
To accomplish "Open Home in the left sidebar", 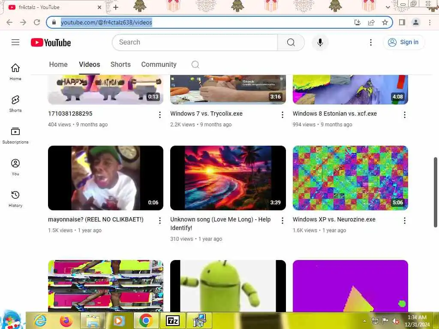I will (15, 72).
